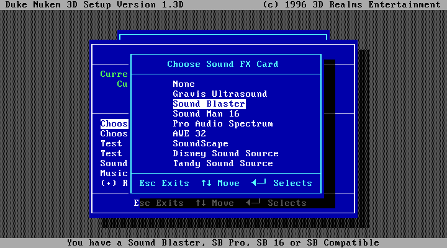Choose SoundScape from the list
The width and height of the screenshot is (447, 248).
tap(201, 143)
